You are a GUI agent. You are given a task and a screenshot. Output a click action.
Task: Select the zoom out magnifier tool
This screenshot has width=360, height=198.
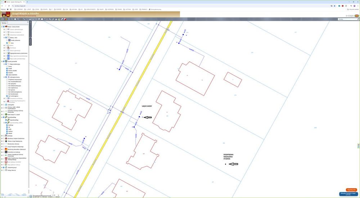click(x=12, y=19)
